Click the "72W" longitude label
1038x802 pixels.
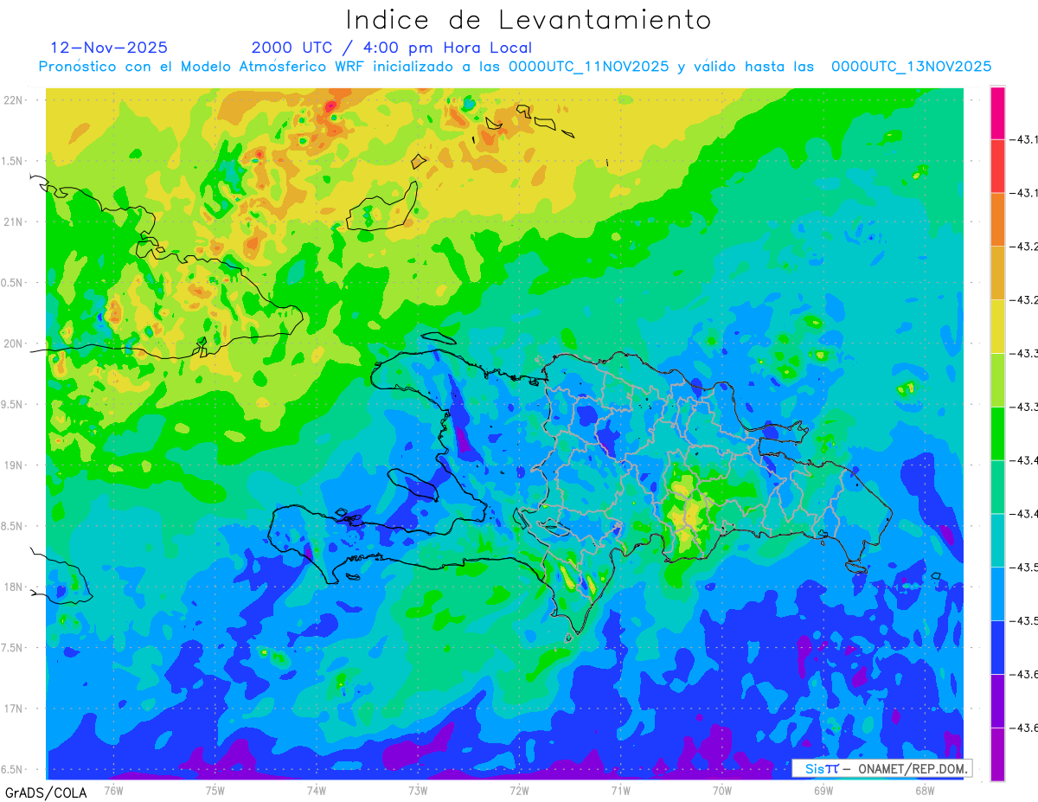pyautogui.click(x=519, y=790)
